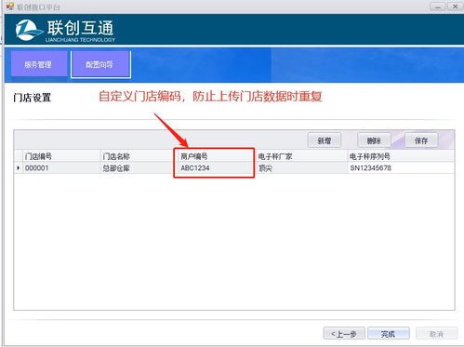Minimize the 联创接口平台 window
The width and height of the screenshot is (464, 347).
point(438,7)
